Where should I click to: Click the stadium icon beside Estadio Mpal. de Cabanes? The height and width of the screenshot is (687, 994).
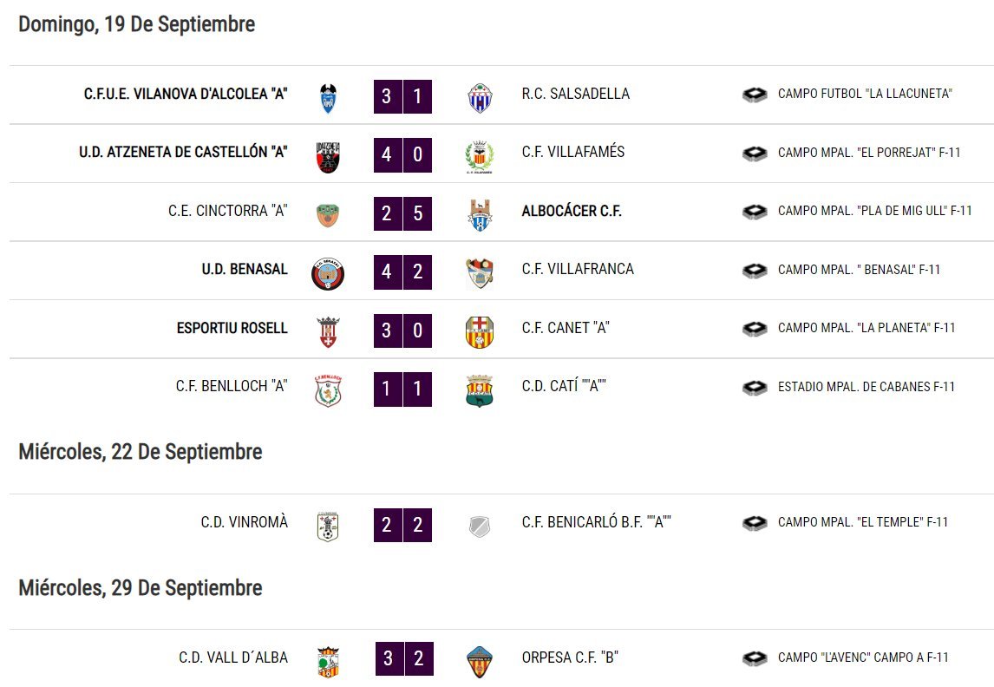[755, 387]
